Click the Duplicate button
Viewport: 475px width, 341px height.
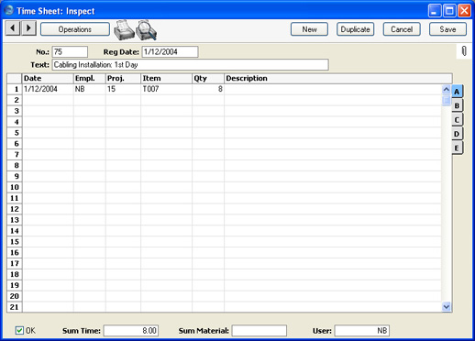coord(355,29)
